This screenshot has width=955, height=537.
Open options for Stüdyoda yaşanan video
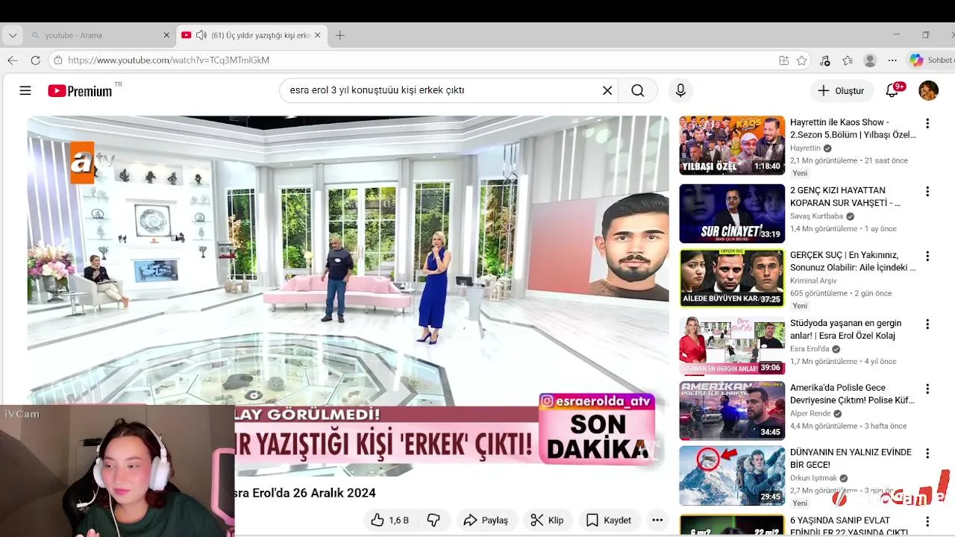927,324
